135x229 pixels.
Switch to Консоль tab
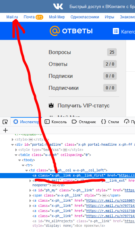55,122
